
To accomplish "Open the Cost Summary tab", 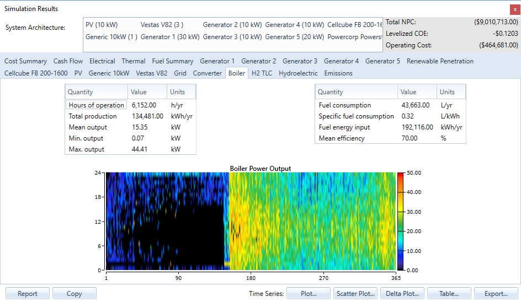I will pyautogui.click(x=25, y=61).
